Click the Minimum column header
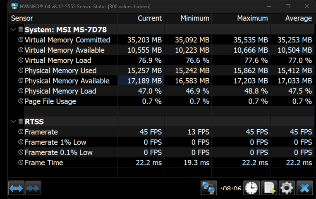316x199 pixels. 188,18
